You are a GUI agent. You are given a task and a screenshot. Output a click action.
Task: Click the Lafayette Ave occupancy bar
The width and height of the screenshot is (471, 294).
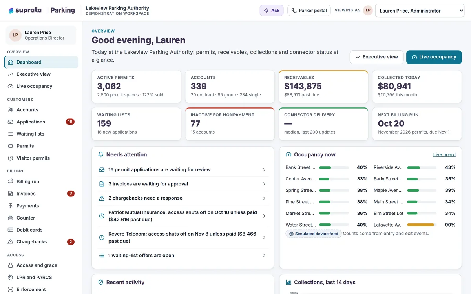pyautogui.click(x=422, y=225)
